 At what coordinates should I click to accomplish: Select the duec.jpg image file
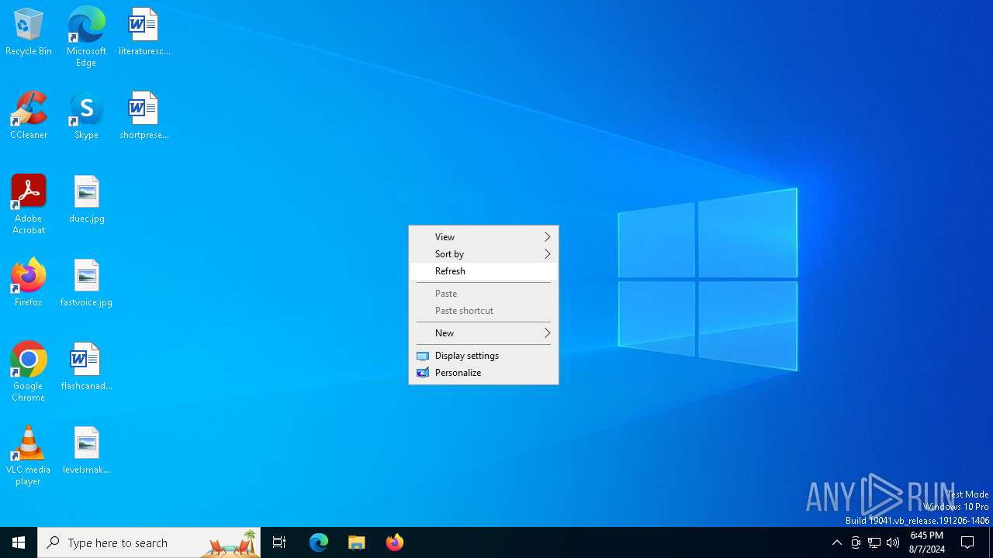(x=86, y=199)
